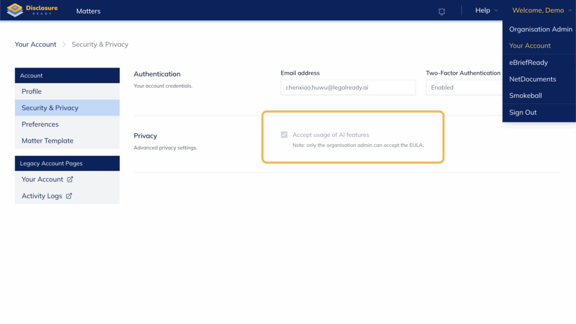Choose Your Account in user menu
The height and width of the screenshot is (324, 576).
[x=529, y=46]
